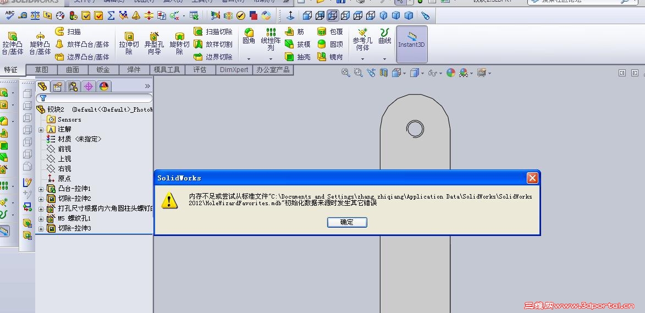Expand the 凸台-拉伸1 feature node
Screen dimensions: 645x313
41,189
